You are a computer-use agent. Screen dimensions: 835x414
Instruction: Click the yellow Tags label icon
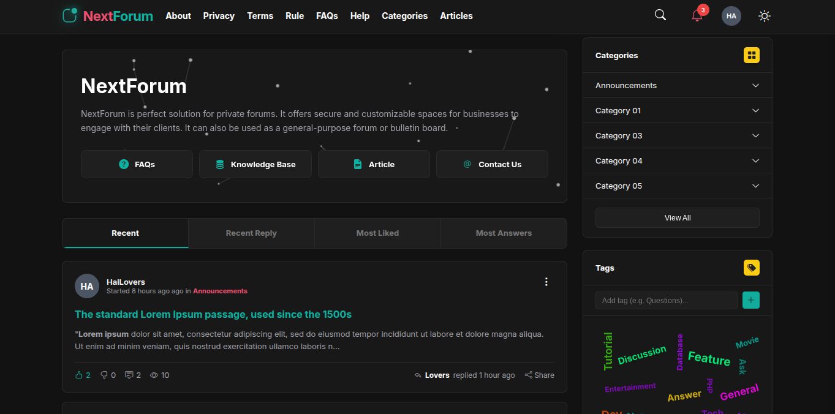(751, 268)
